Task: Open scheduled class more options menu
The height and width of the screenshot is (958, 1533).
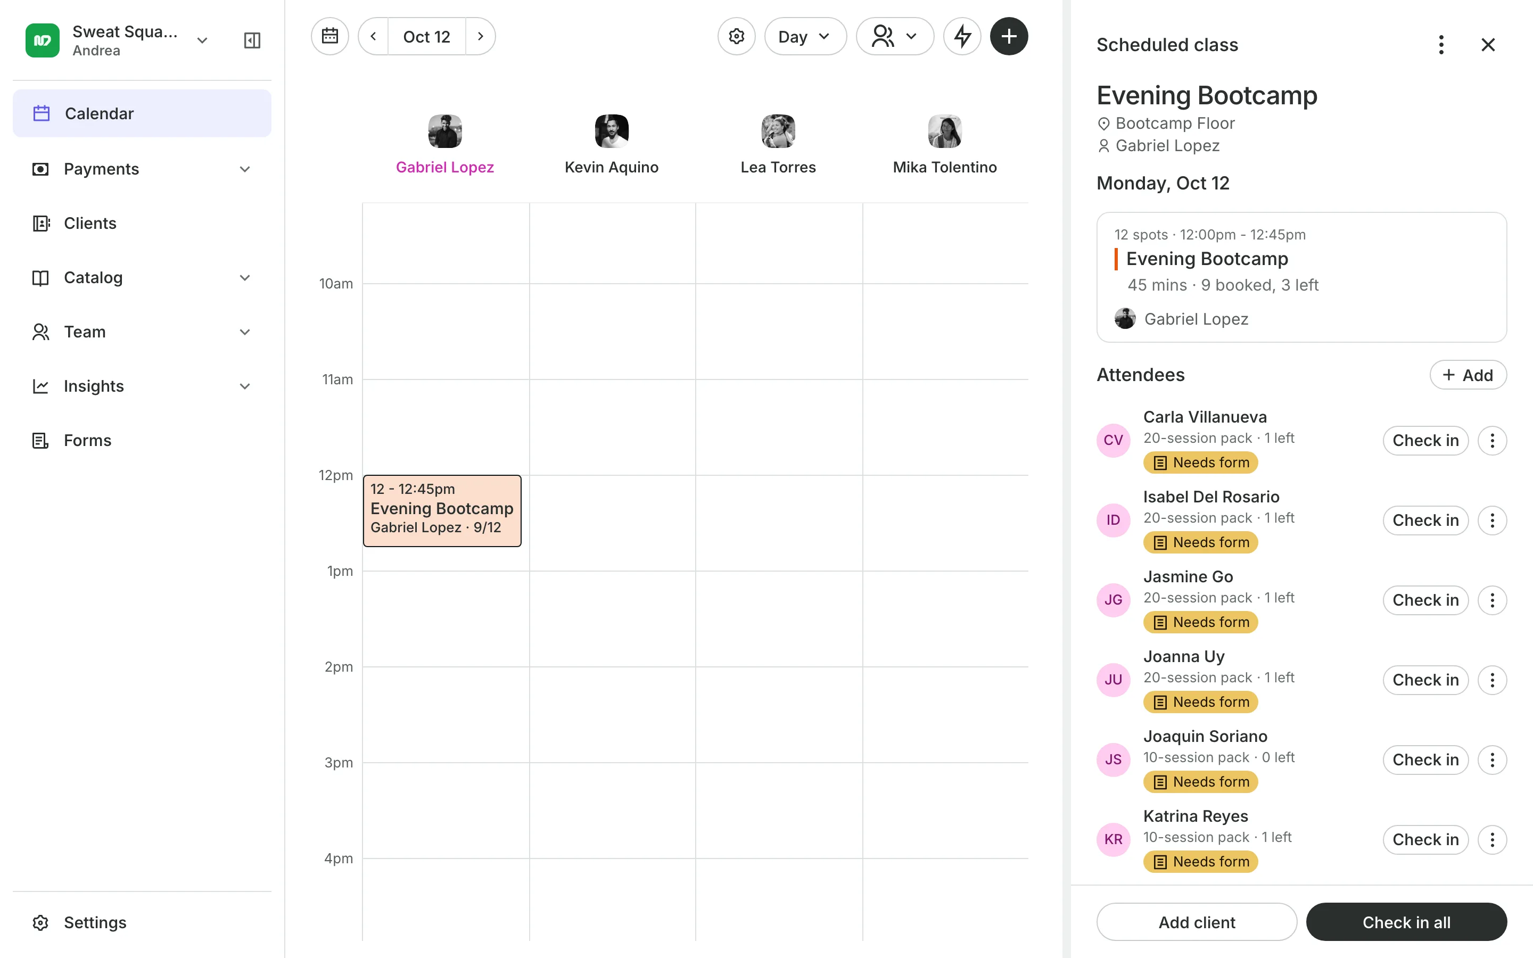Action: [1441, 45]
